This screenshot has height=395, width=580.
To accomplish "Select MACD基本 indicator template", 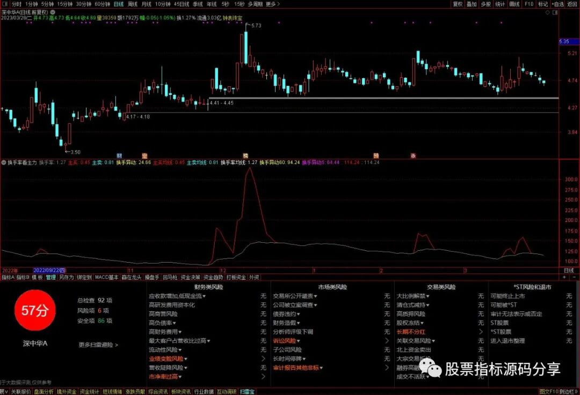I will [x=107, y=277].
